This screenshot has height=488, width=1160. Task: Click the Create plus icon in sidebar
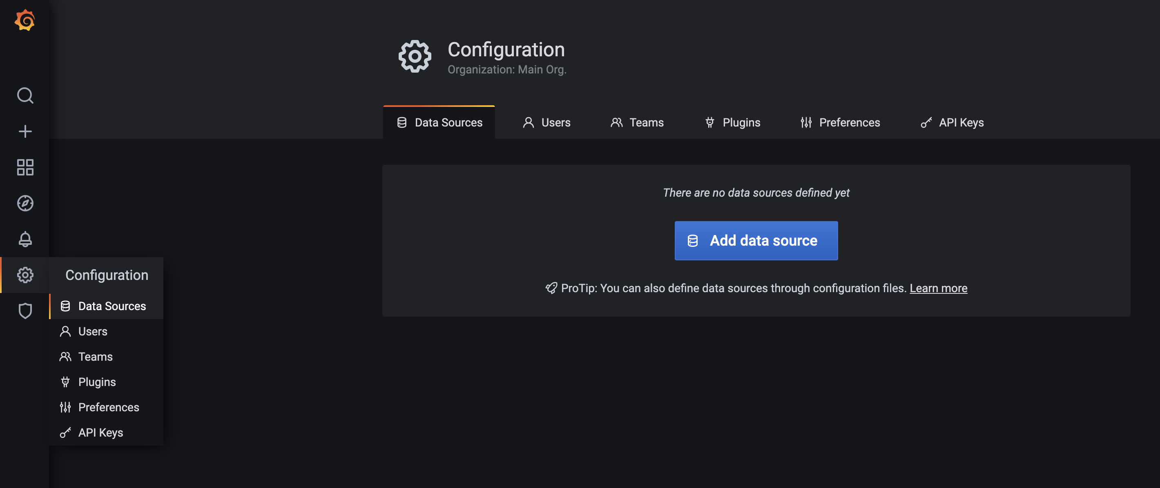click(25, 131)
